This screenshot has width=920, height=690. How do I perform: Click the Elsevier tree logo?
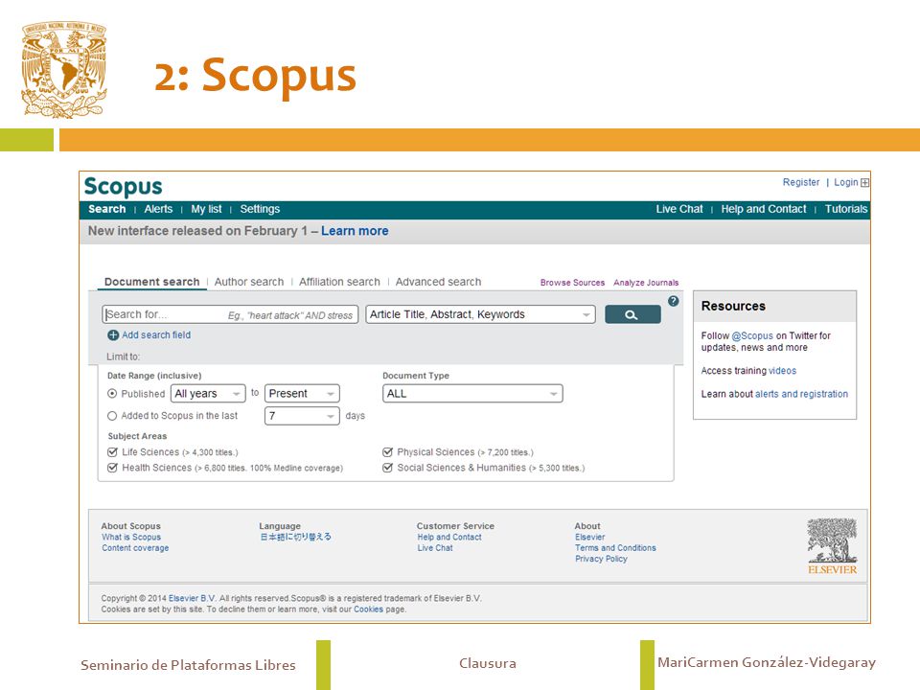tap(832, 546)
